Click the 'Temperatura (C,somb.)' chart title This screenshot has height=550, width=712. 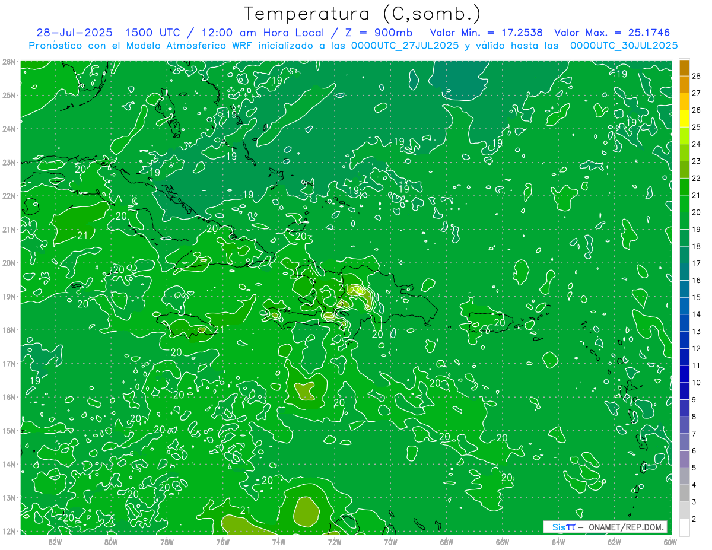coord(363,14)
